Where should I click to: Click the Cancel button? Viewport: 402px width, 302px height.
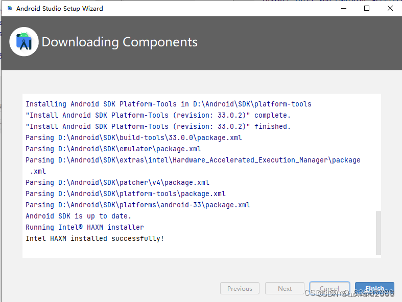(329, 288)
